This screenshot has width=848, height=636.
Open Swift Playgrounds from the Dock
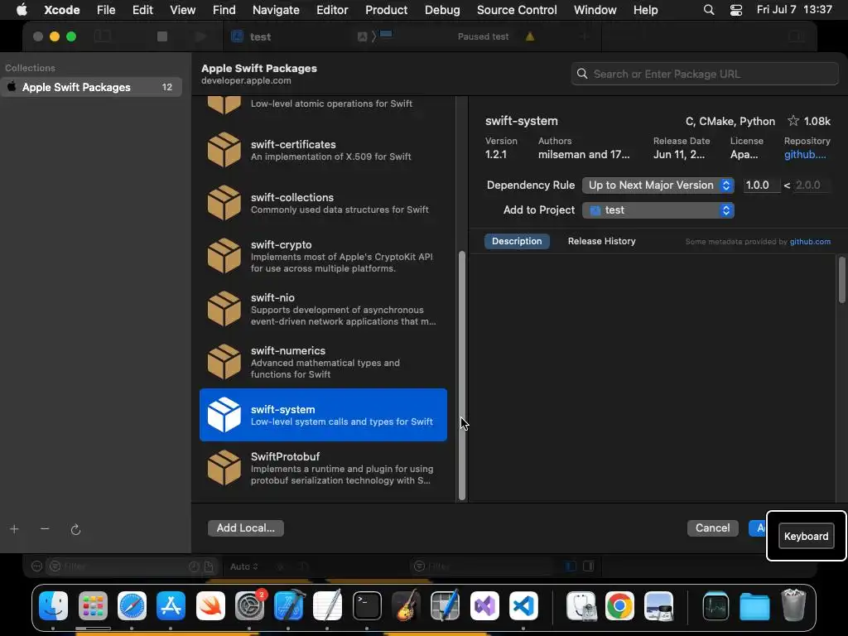210,605
